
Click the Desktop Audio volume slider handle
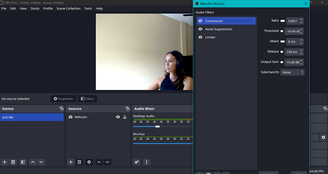click(157, 126)
